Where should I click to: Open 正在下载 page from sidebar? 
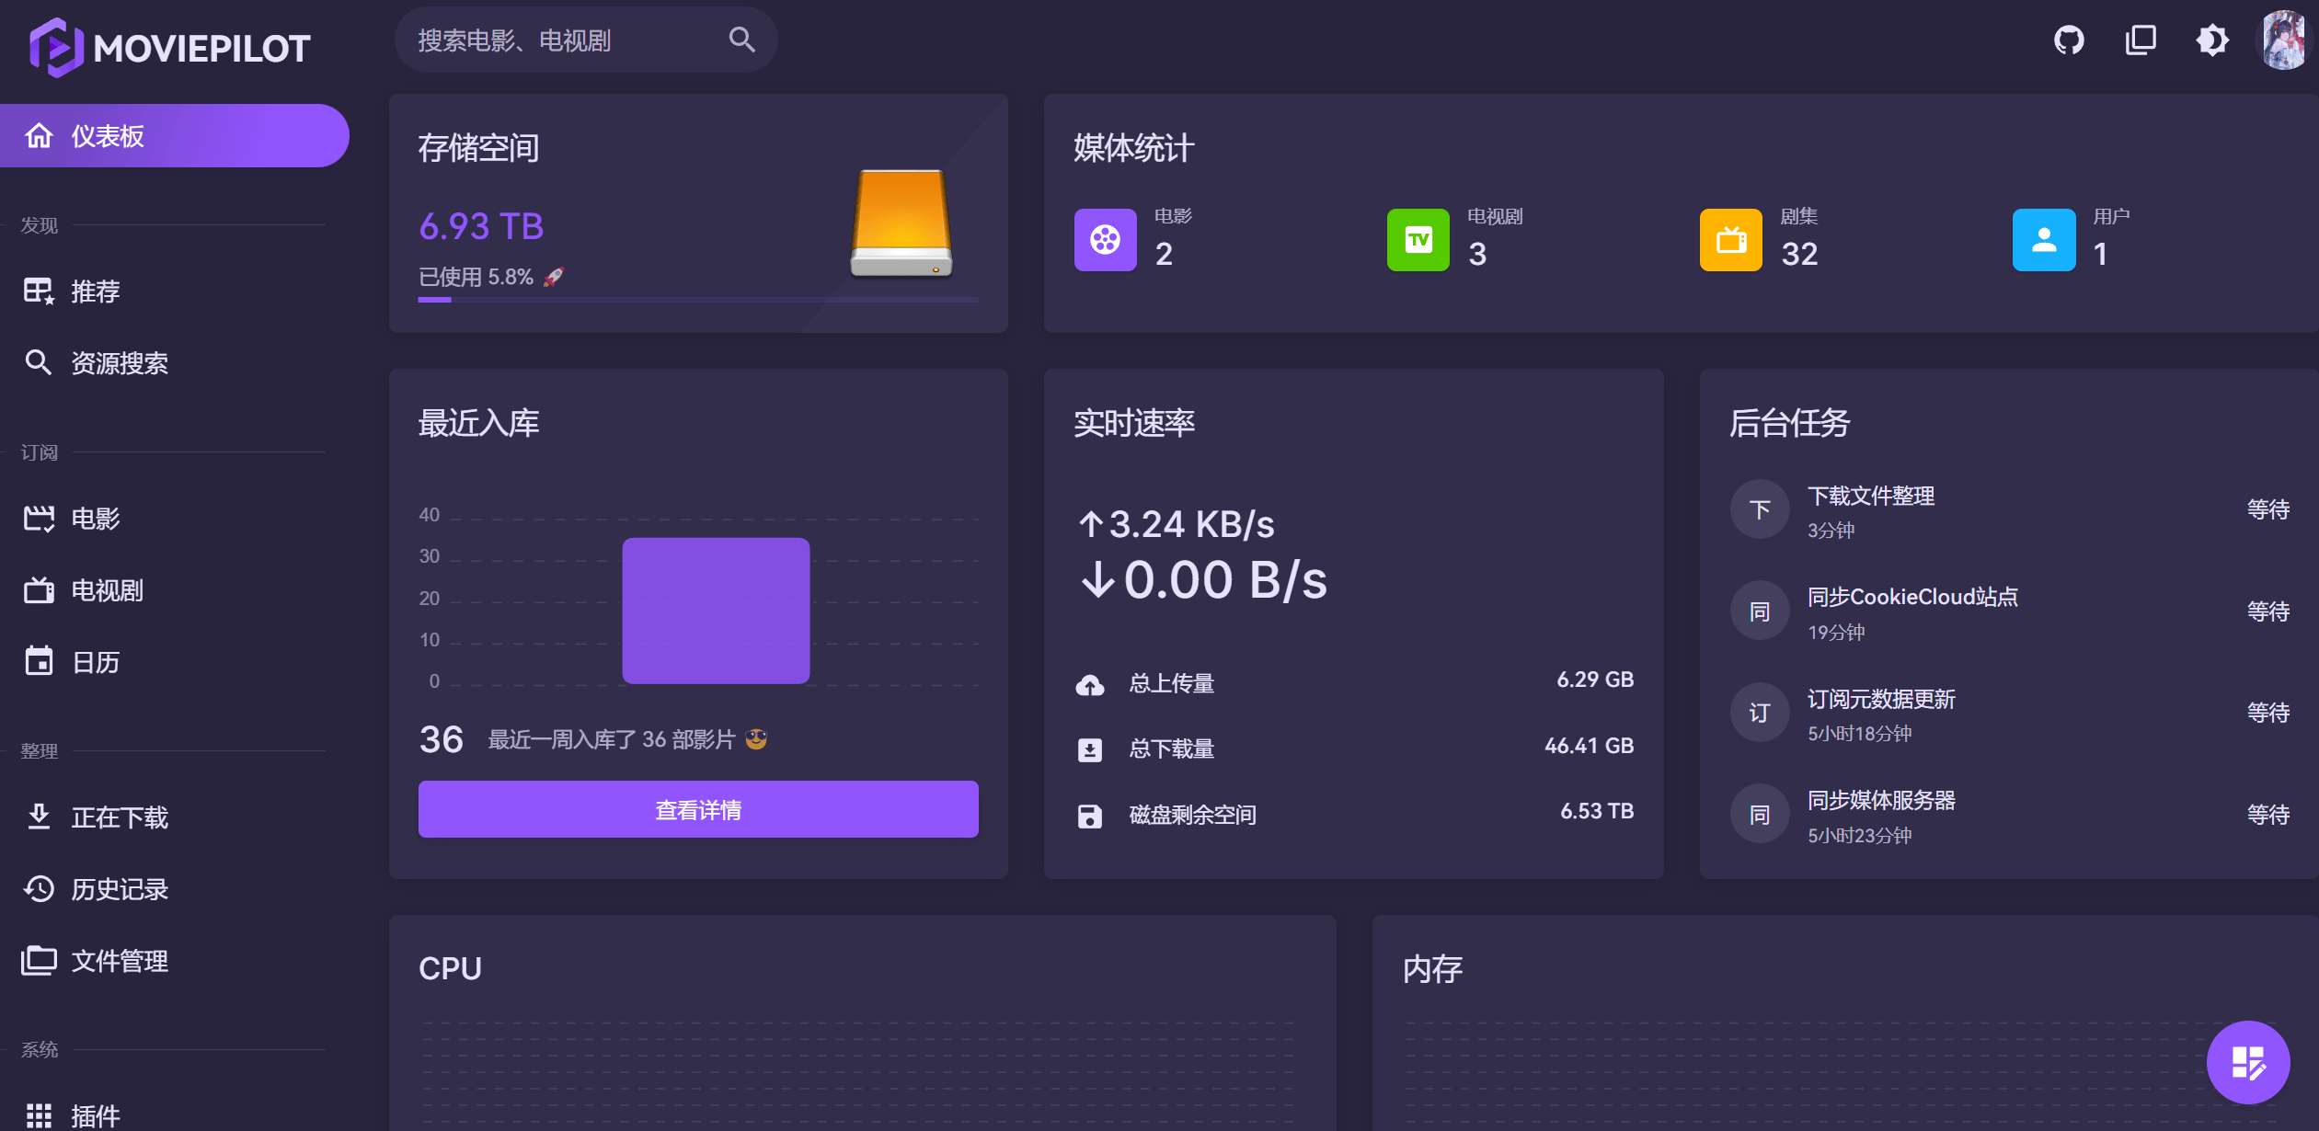120,817
